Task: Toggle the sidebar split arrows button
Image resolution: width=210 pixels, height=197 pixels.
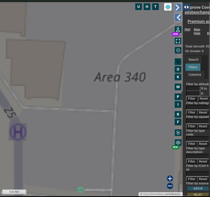Action: (186, 7)
